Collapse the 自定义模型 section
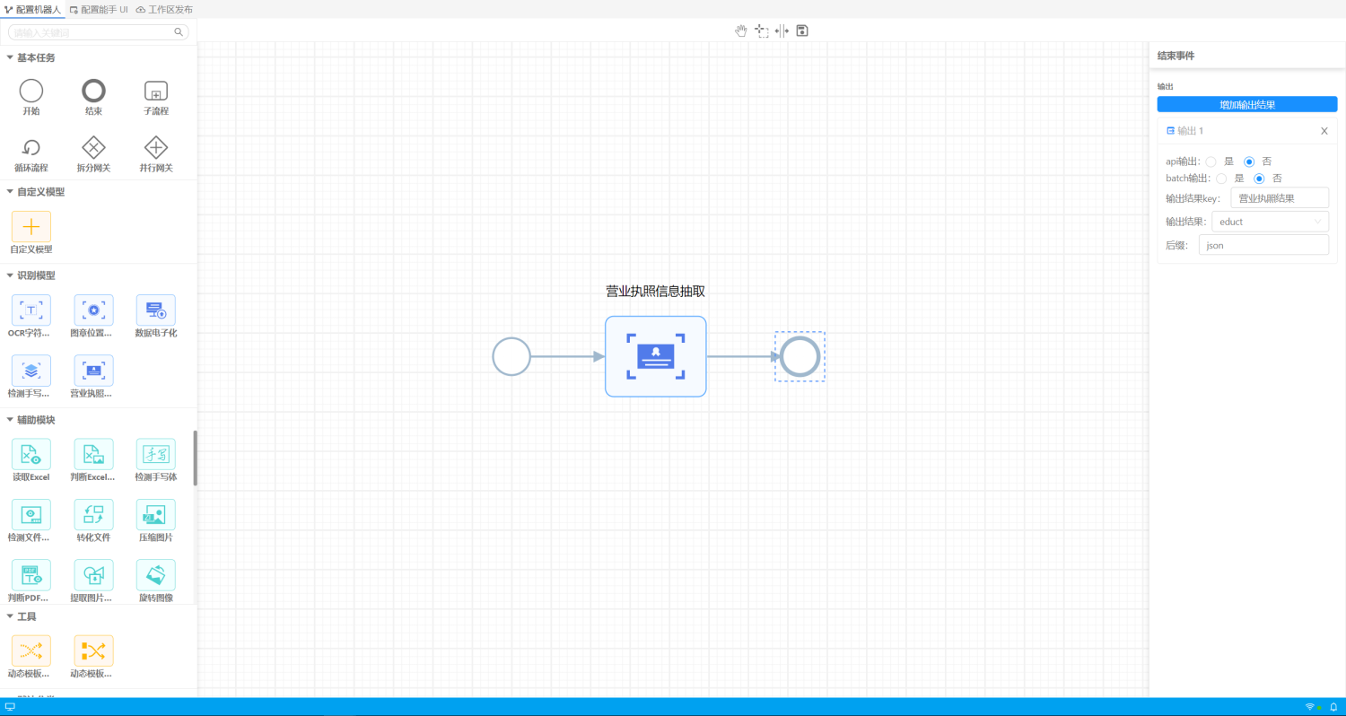 click(x=10, y=191)
